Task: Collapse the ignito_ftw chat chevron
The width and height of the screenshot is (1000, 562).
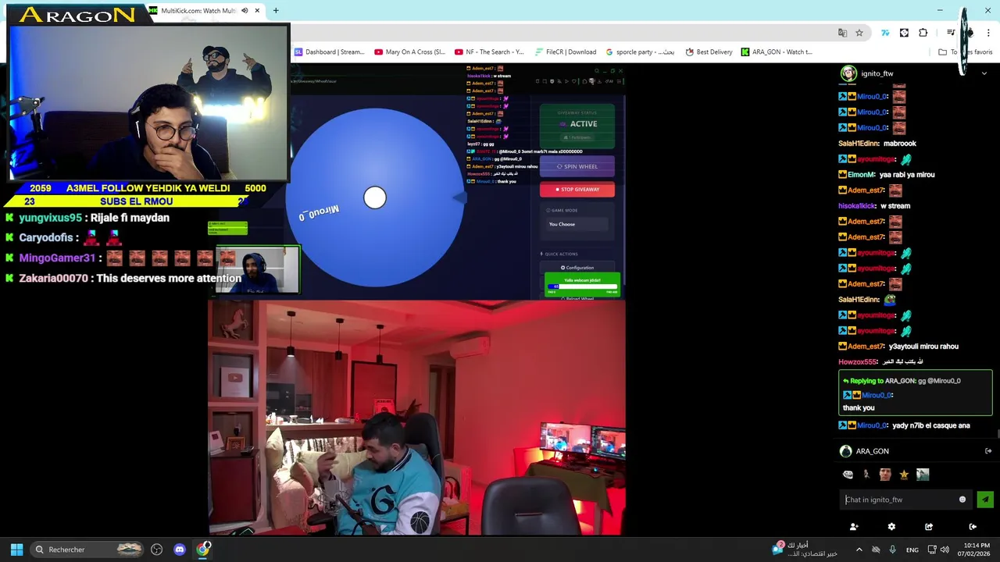Action: point(984,73)
